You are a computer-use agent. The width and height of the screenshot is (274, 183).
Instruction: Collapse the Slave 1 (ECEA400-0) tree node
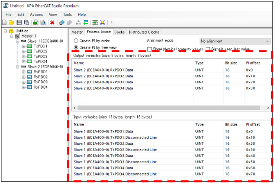point(18,41)
